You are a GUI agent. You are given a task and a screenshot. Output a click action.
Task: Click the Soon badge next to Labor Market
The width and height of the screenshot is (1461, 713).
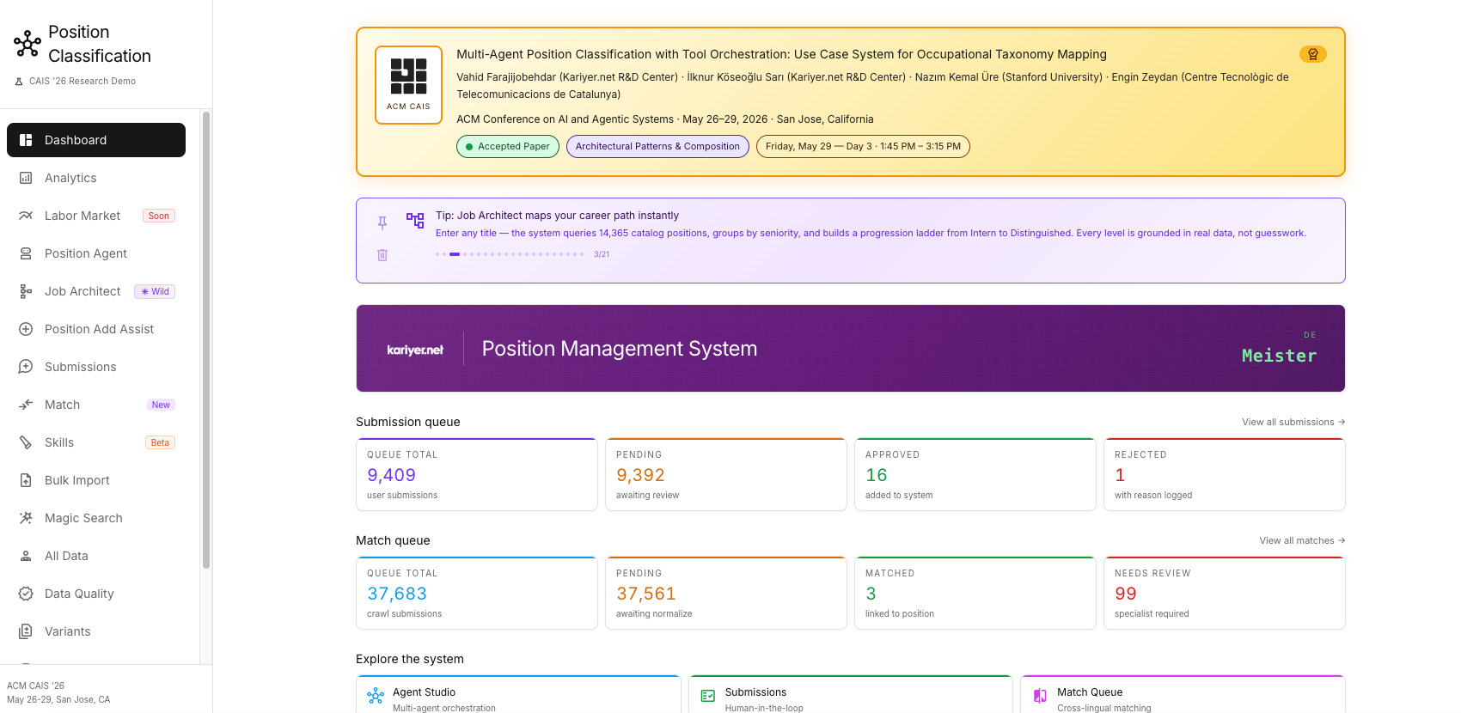[159, 216]
